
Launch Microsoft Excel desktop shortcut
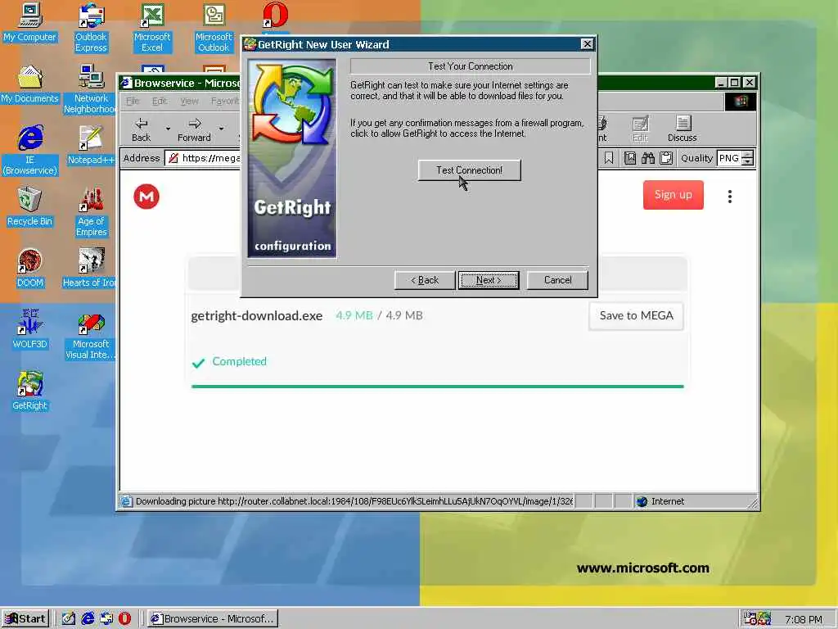point(152,28)
